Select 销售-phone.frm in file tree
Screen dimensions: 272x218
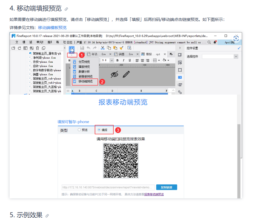click(x=43, y=74)
